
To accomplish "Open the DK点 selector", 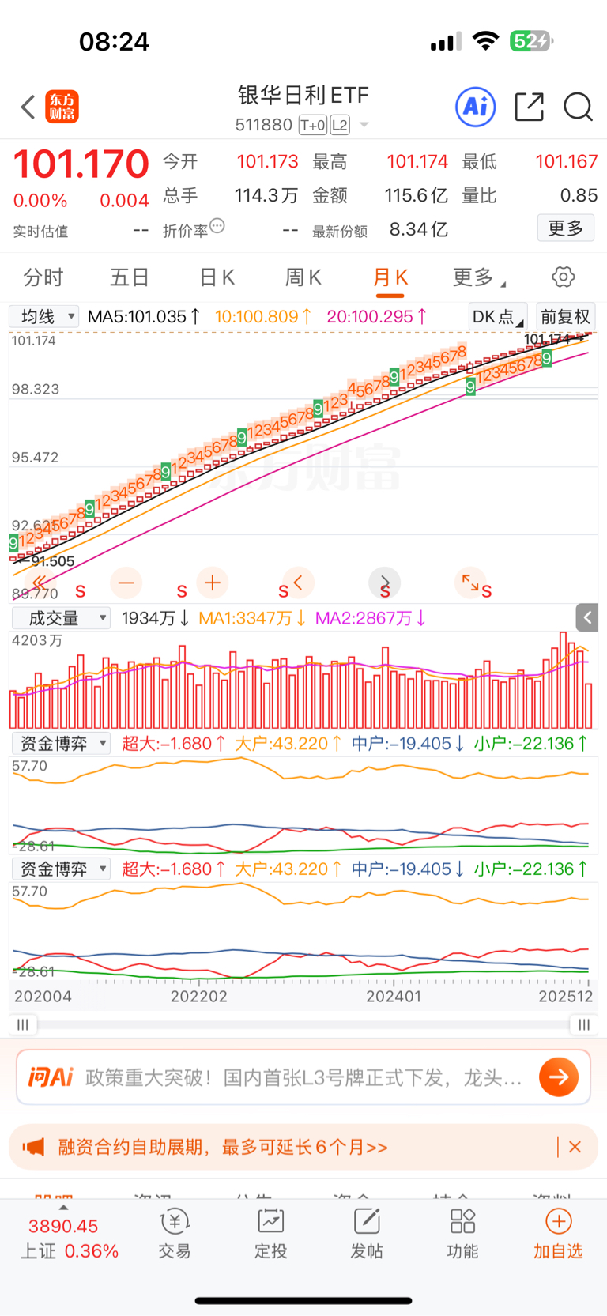I will point(498,317).
